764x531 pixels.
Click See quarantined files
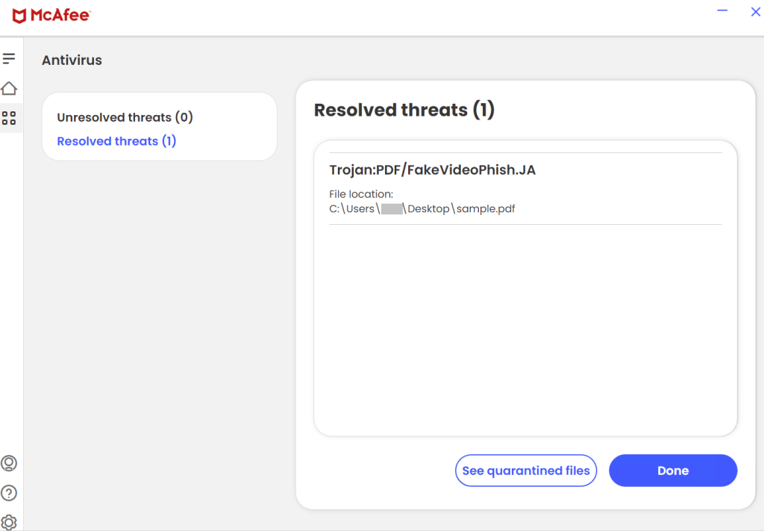pos(526,471)
